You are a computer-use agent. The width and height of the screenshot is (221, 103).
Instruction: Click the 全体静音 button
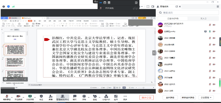point(170,97)
